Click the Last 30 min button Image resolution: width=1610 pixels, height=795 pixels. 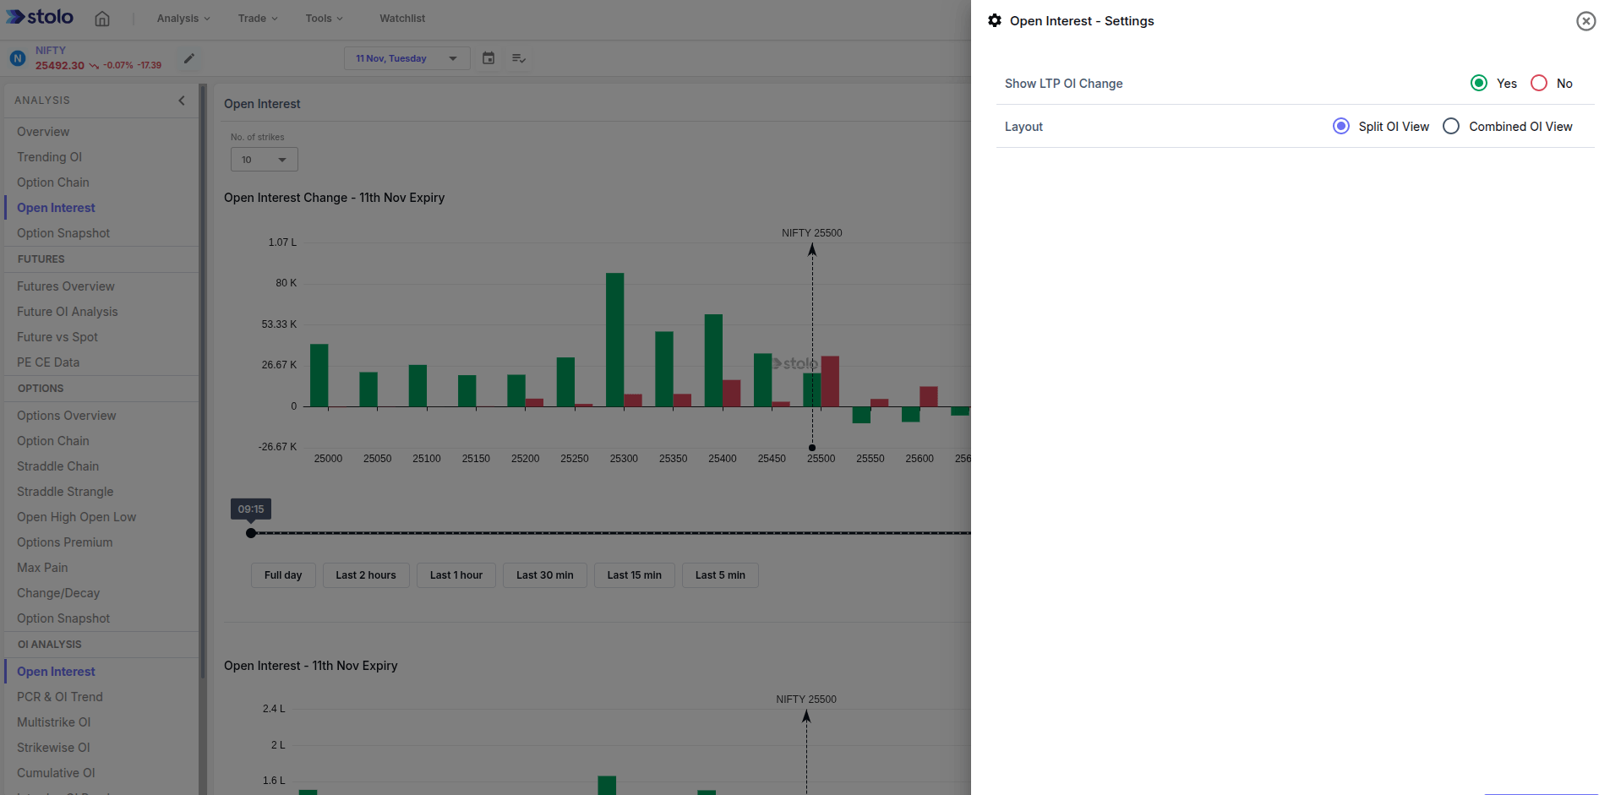coord(544,575)
